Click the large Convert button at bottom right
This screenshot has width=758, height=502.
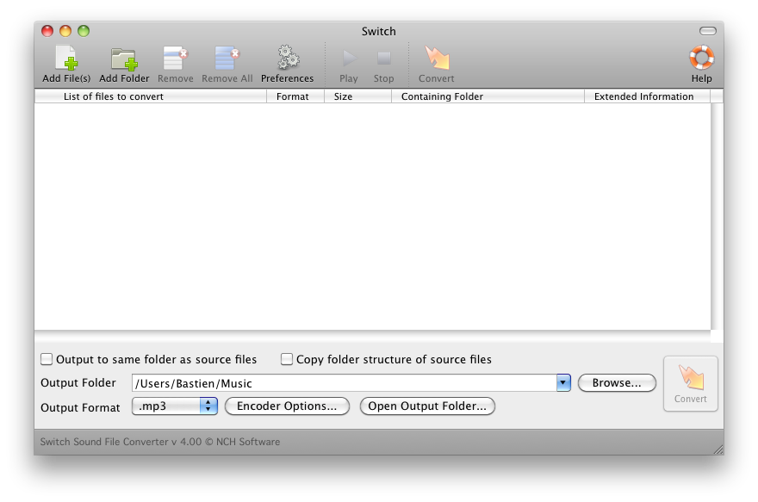pyautogui.click(x=690, y=384)
